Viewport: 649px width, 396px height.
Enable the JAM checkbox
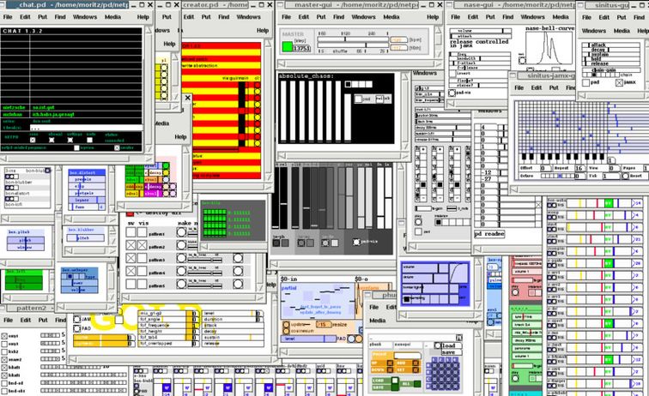(77, 319)
